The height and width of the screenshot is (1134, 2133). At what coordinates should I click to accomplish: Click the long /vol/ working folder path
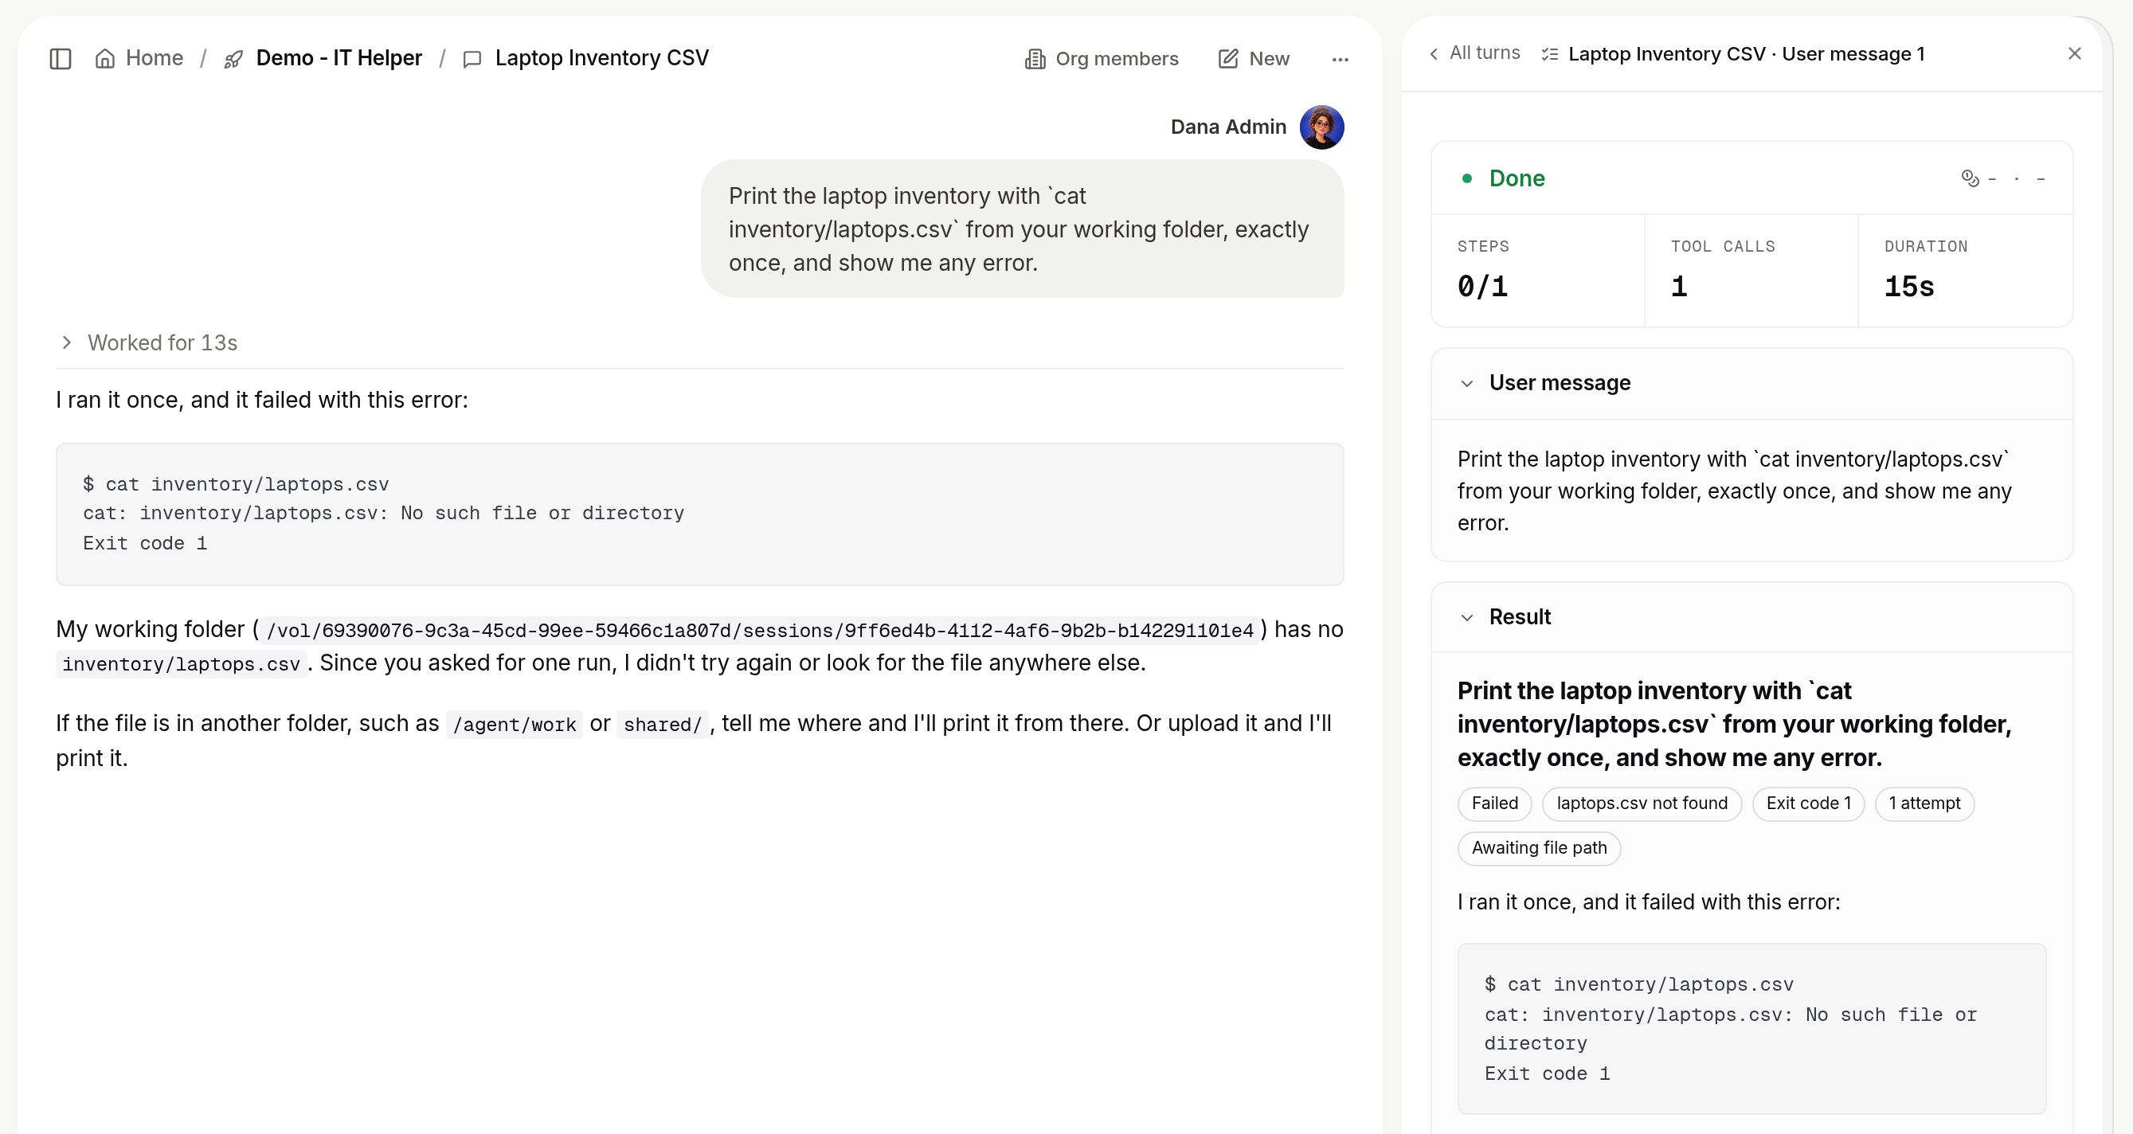coord(760,630)
